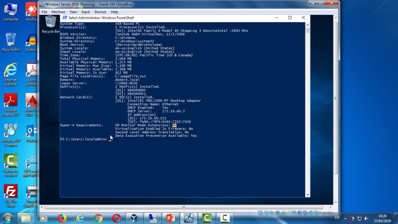
Task: Select the AnyDesk desktop shortcut
Action: point(31,12)
